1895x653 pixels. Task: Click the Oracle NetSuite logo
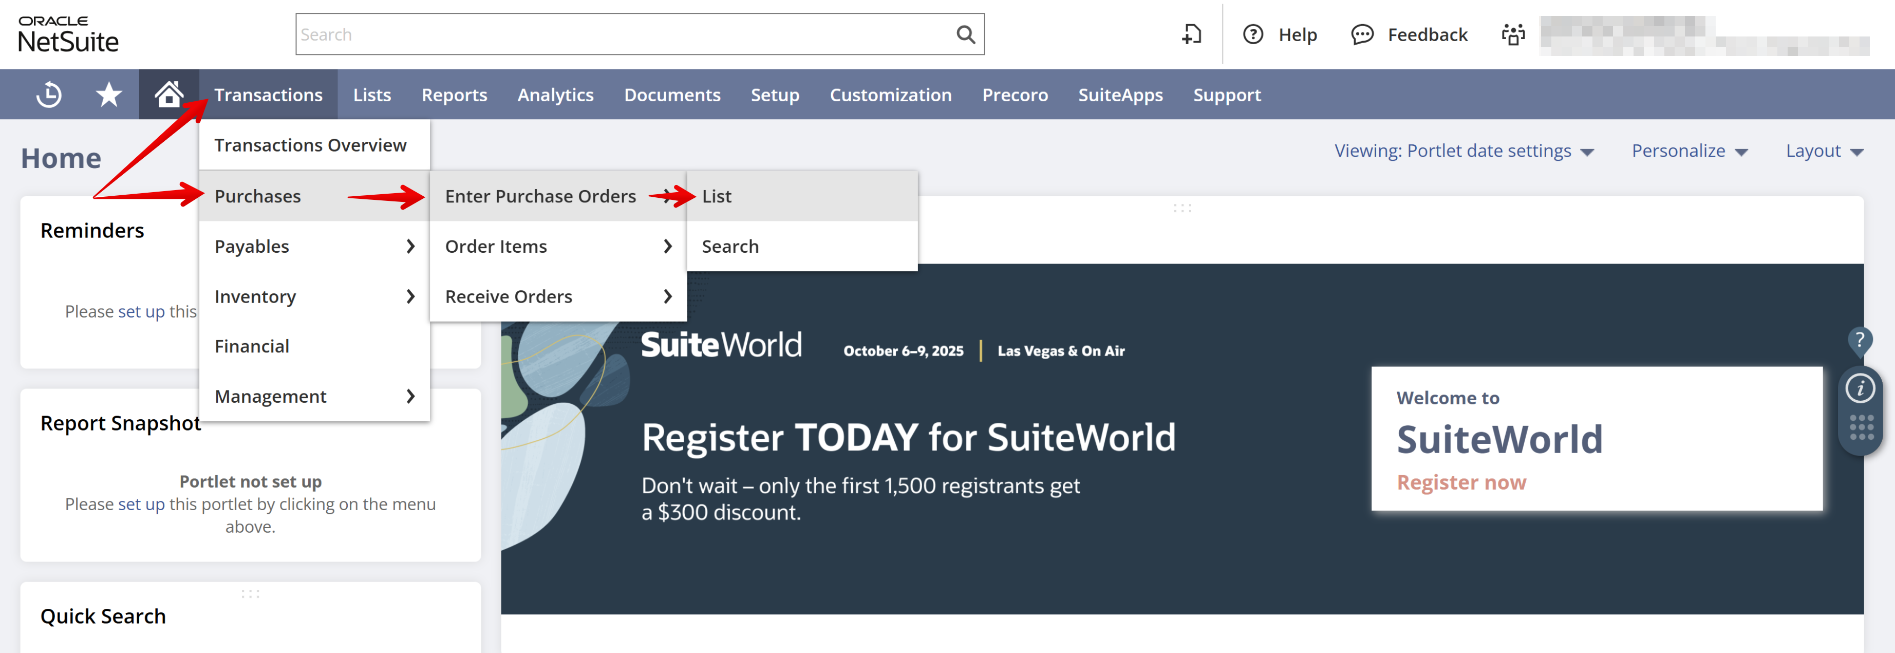click(68, 34)
